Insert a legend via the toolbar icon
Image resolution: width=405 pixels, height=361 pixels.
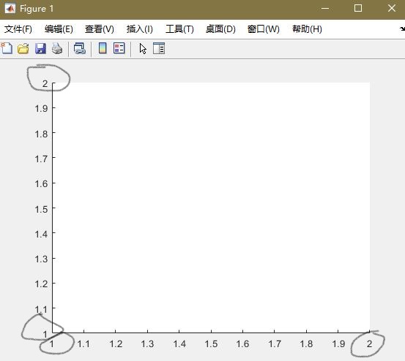pyautogui.click(x=119, y=48)
